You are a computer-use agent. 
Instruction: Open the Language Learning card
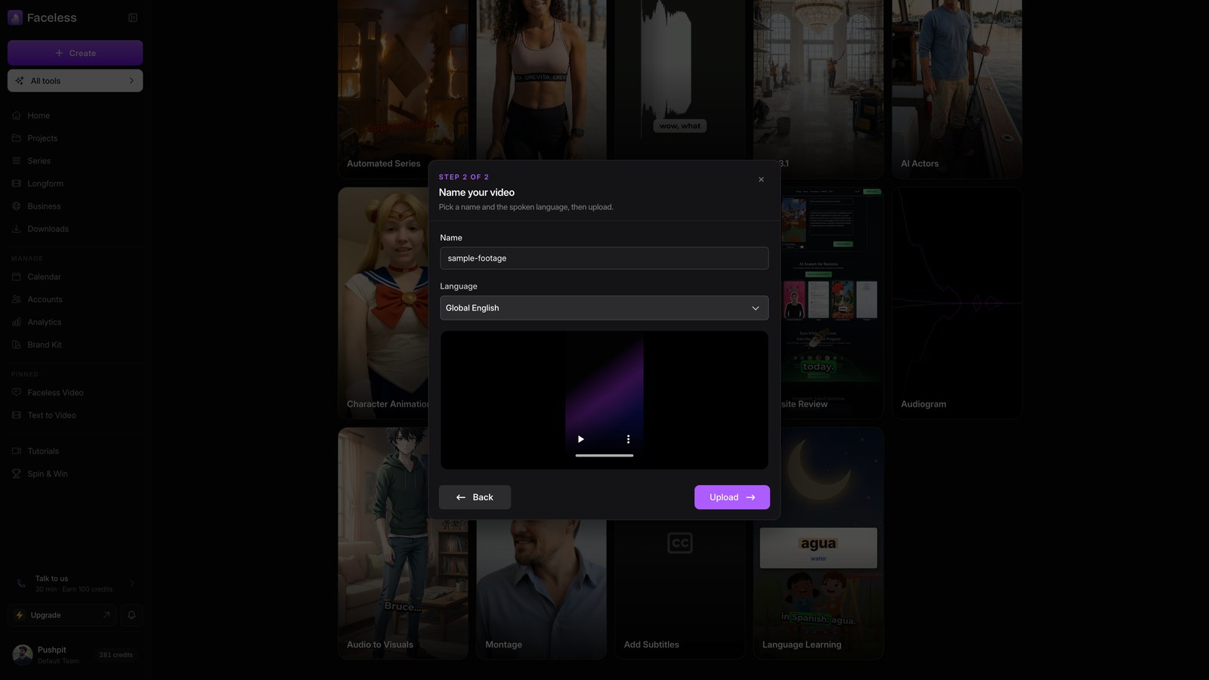pyautogui.click(x=818, y=543)
